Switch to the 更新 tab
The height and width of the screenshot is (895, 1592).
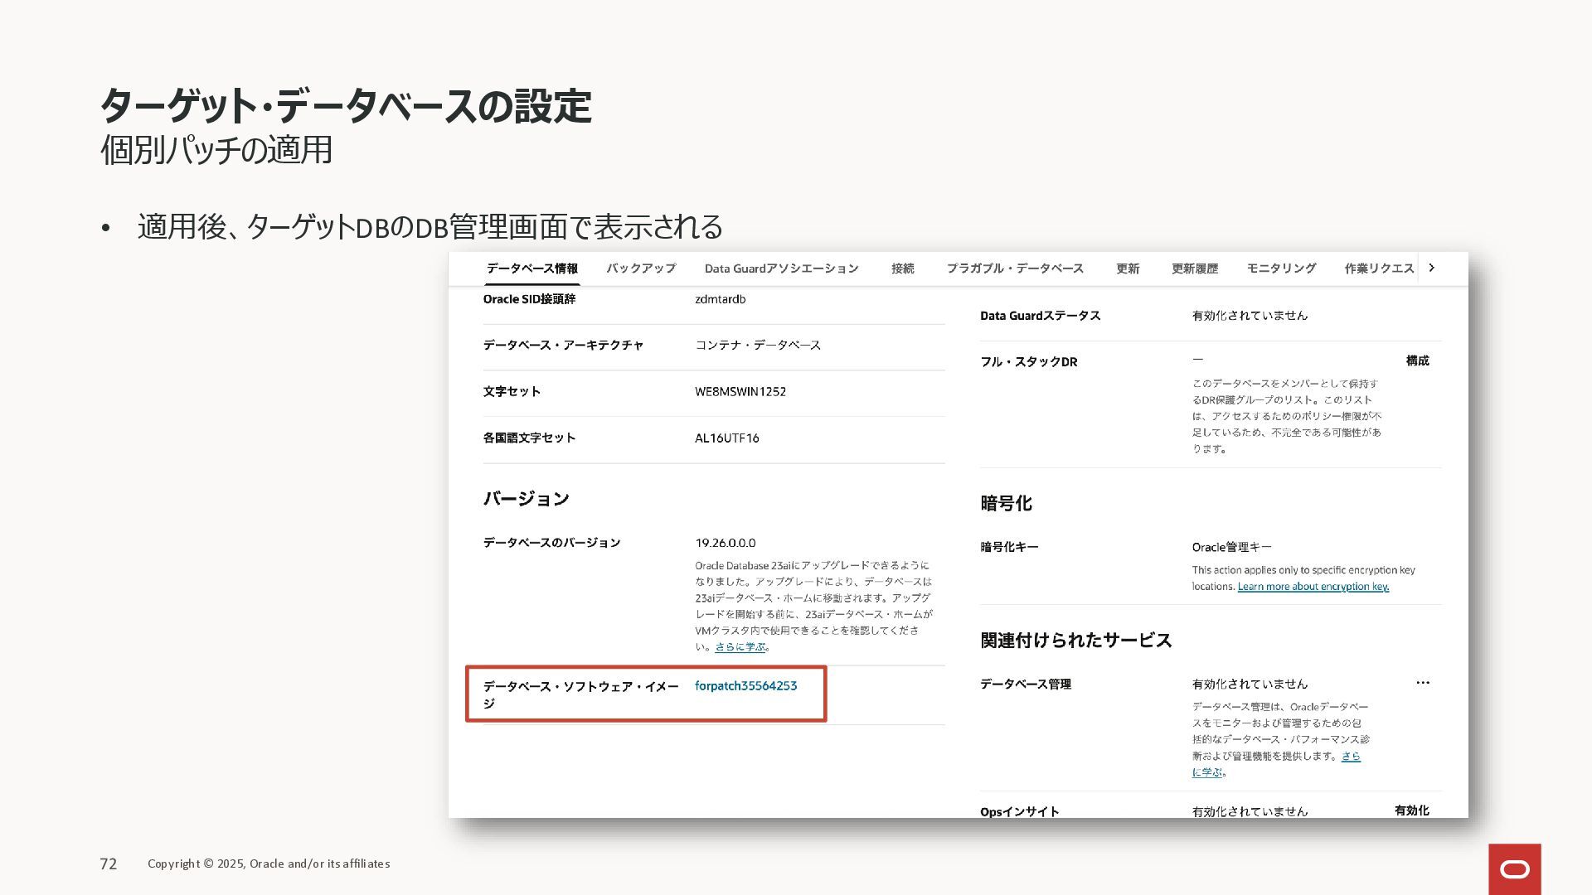pos(1127,268)
